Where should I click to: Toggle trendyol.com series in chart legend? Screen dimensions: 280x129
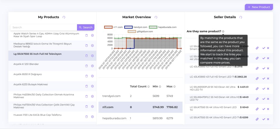point(136,27)
